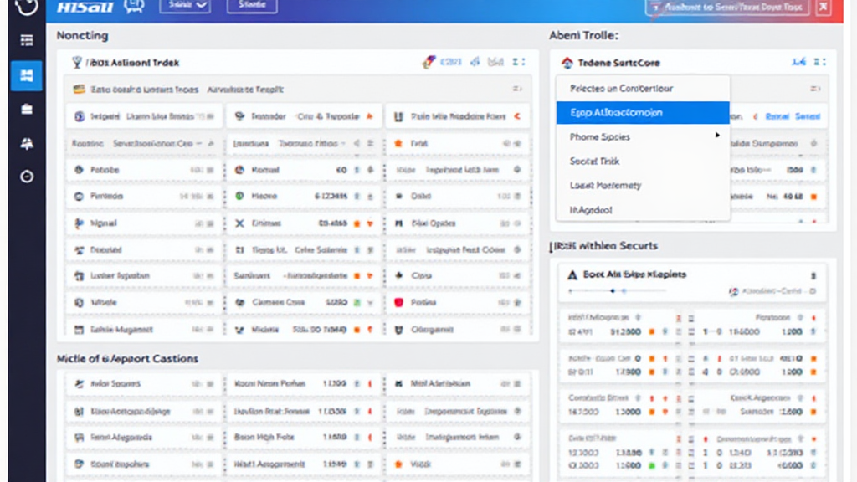Click the list view icon in left sidebar
This screenshot has width=857, height=482.
click(27, 40)
